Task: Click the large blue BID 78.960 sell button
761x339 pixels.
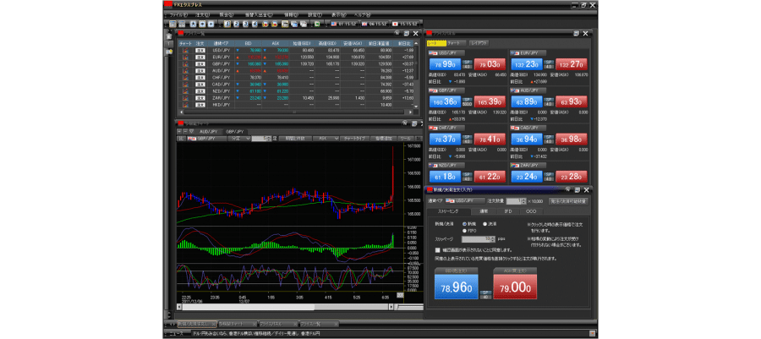Action: (457, 287)
